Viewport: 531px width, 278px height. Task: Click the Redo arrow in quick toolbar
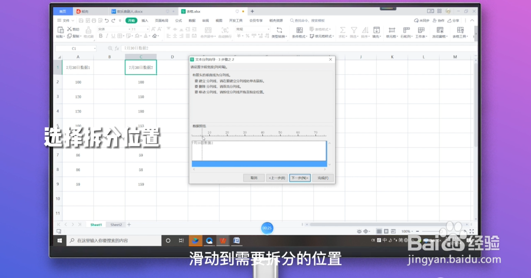point(113,21)
